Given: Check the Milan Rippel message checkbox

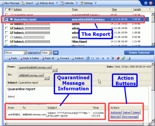Looking at the screenshot, I should tap(6, 41).
